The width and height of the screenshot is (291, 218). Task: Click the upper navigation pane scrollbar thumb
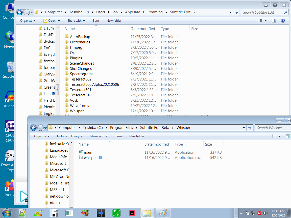[58, 90]
